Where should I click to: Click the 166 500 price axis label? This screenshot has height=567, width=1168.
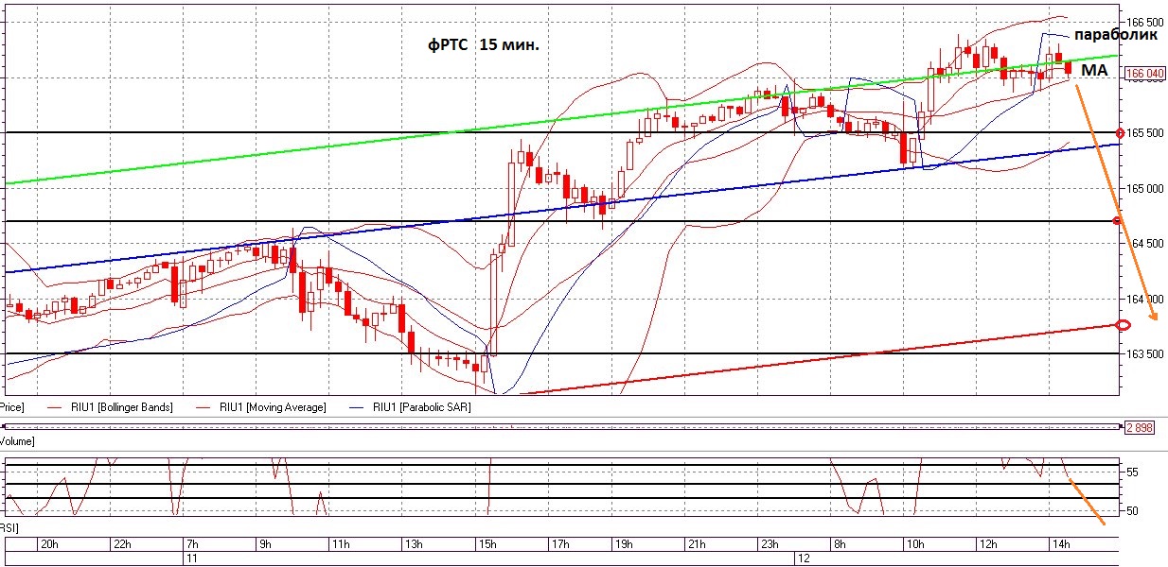click(x=1146, y=22)
